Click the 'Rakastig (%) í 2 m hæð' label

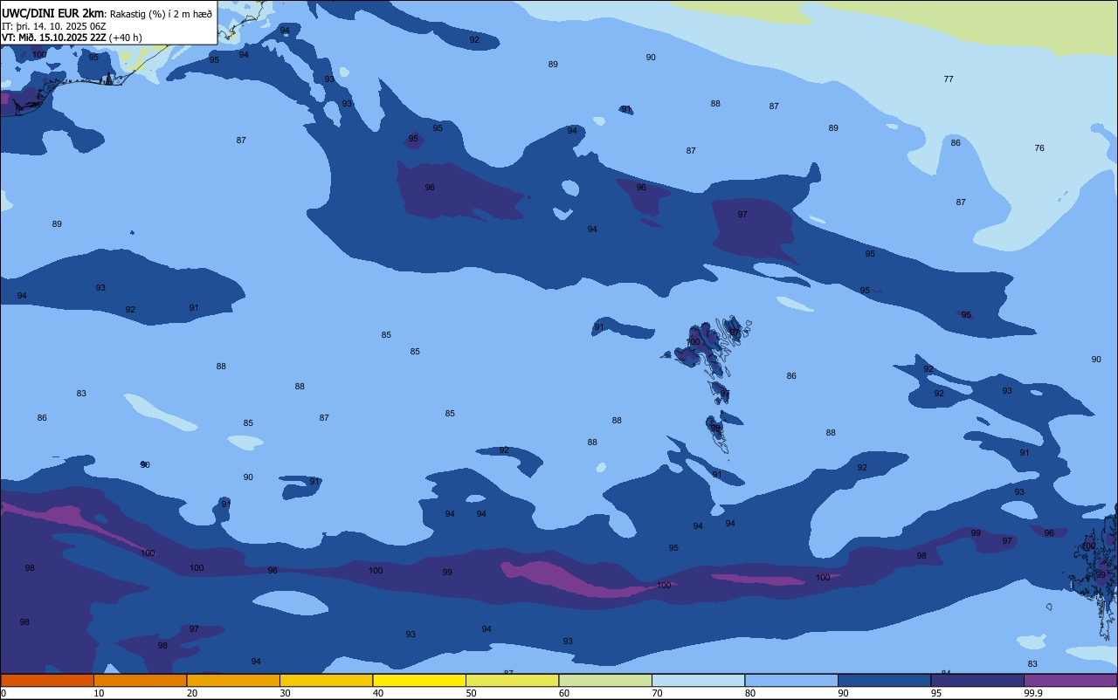coord(161,14)
